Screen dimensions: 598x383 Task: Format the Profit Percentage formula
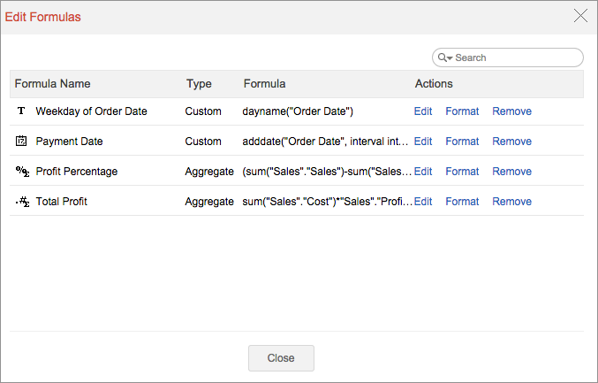462,172
